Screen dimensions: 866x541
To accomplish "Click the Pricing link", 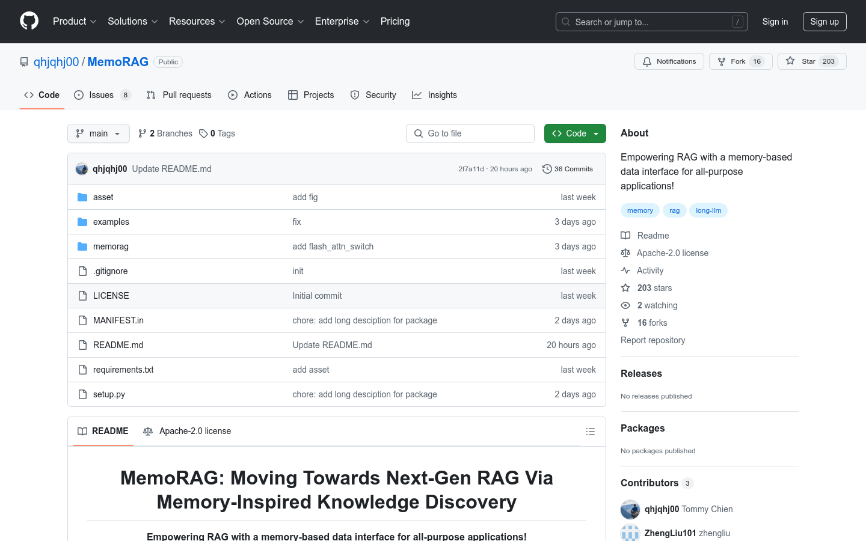I will pos(395,22).
